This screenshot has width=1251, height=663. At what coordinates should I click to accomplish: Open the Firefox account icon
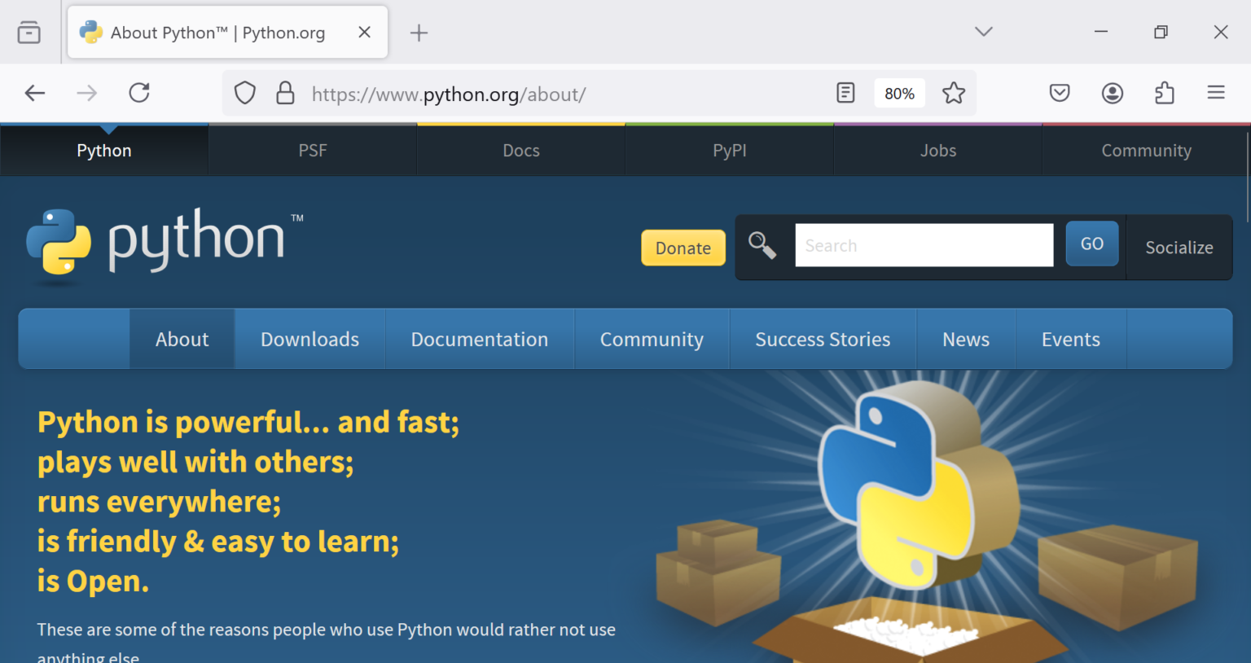pyautogui.click(x=1112, y=93)
